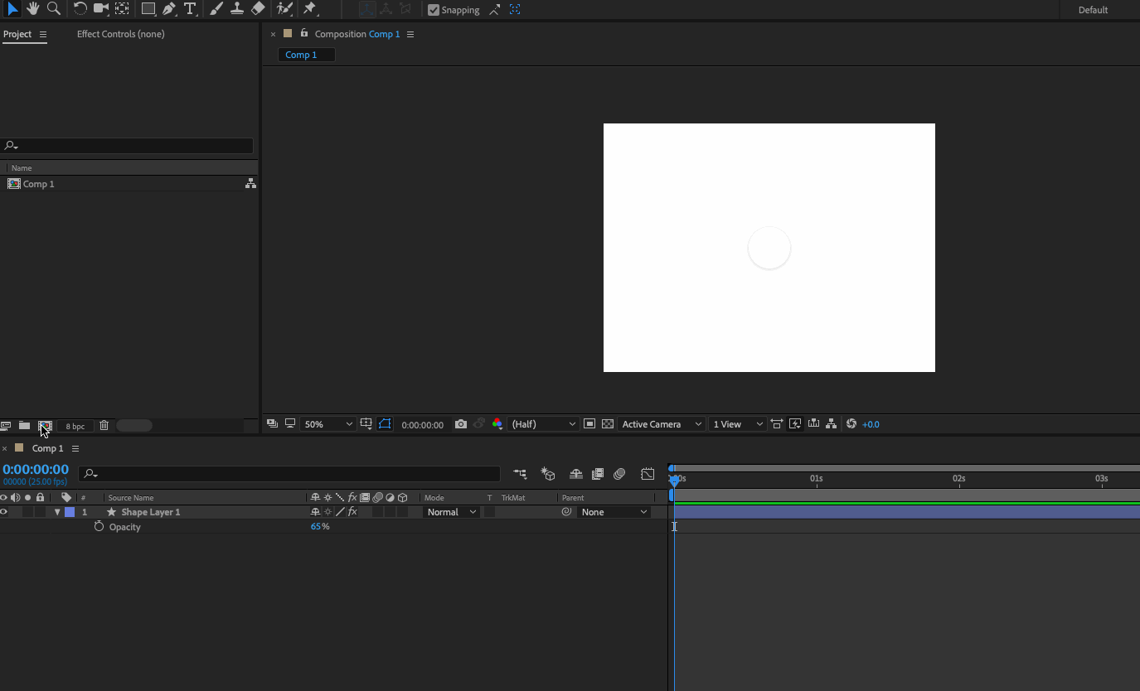Toggle the region of interest button

pyautogui.click(x=589, y=424)
